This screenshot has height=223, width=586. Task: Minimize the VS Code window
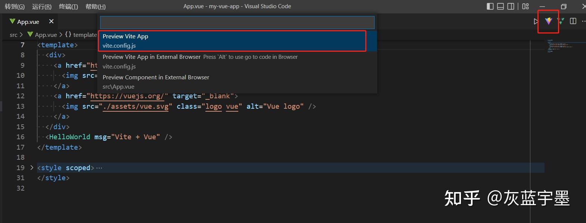(x=543, y=6)
